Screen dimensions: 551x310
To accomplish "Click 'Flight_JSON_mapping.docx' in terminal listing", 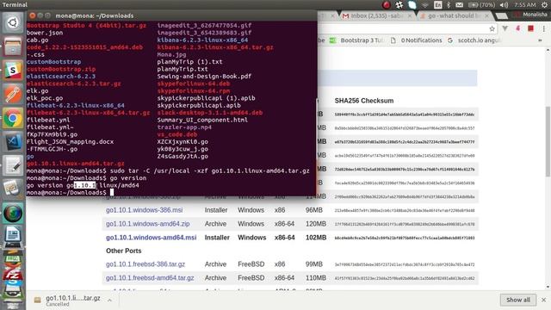I will [x=70, y=141].
